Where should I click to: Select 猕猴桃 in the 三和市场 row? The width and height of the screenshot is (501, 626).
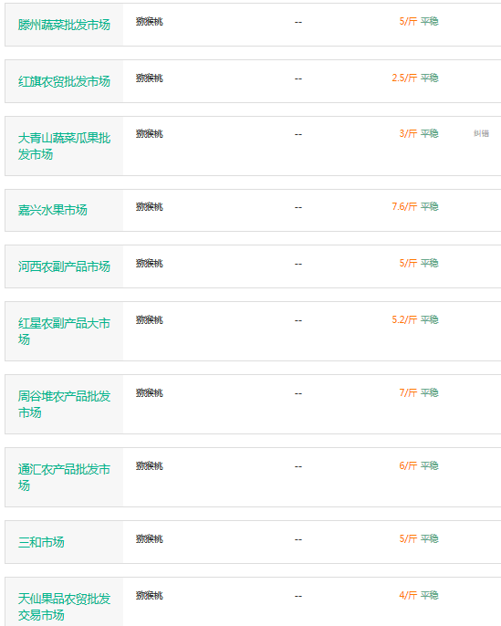150,539
